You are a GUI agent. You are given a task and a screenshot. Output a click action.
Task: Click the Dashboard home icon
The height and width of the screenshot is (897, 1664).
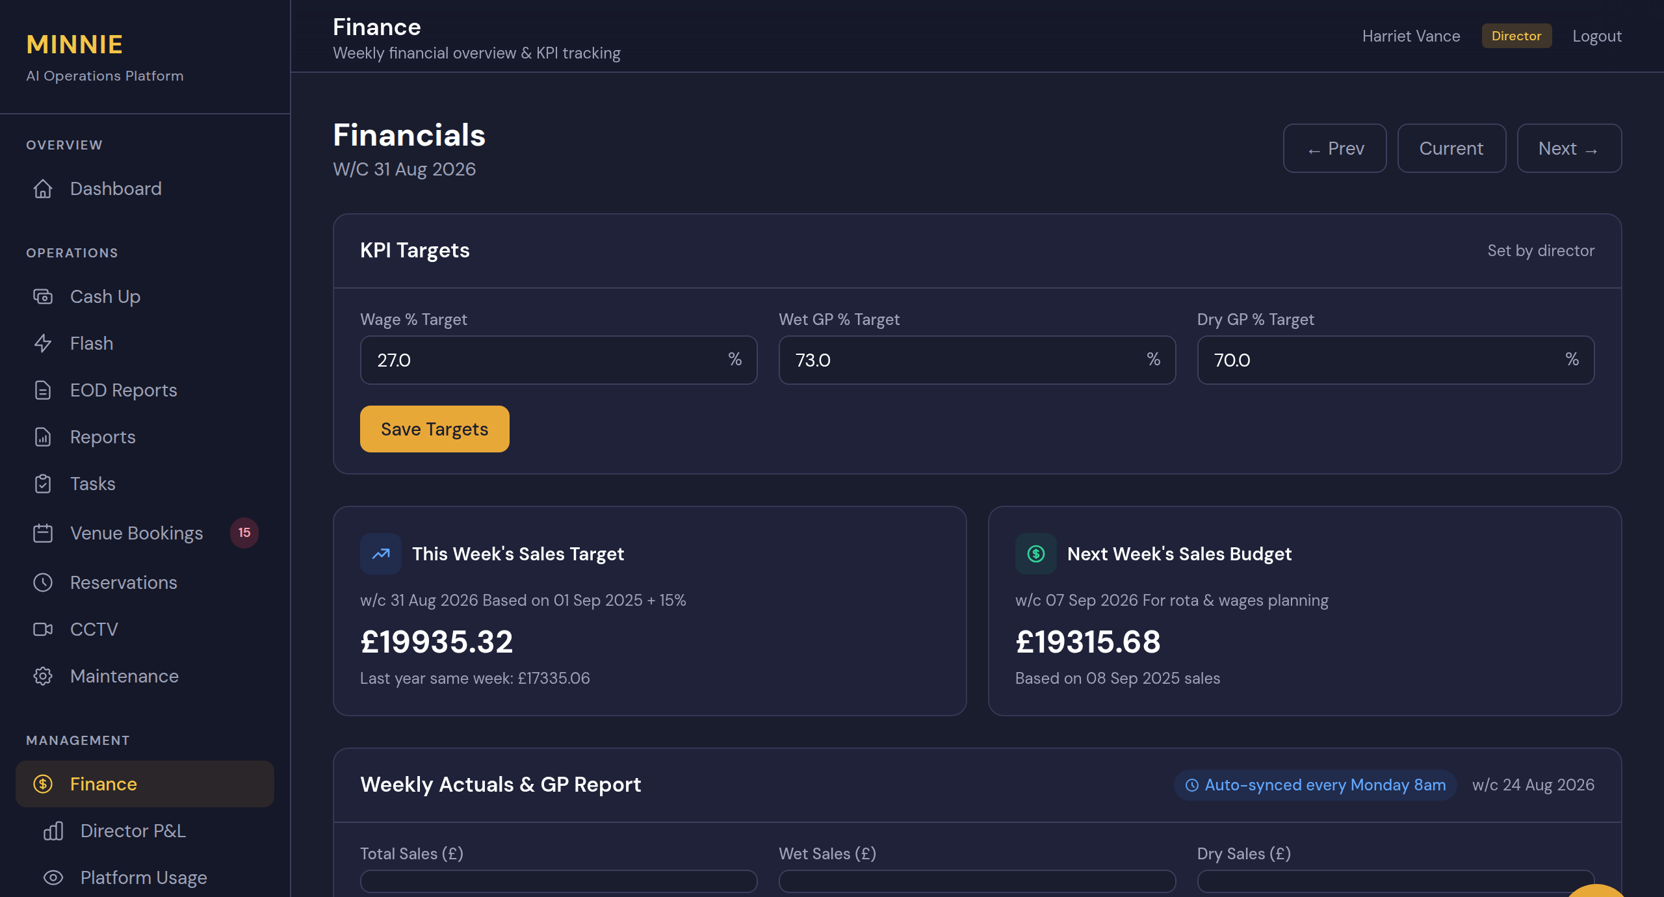43,188
